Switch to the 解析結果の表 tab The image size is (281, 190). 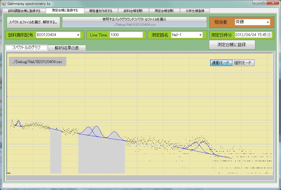click(x=67, y=48)
